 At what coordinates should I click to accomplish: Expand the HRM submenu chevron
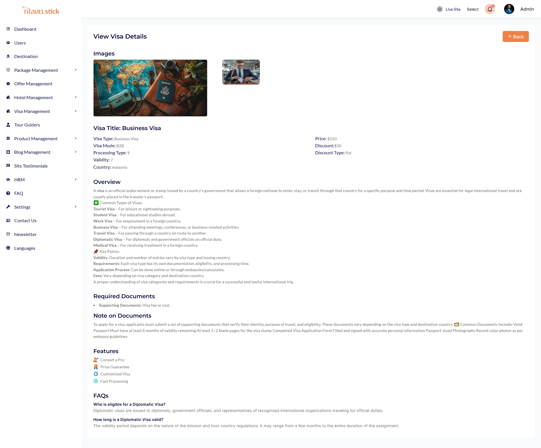tap(76, 179)
